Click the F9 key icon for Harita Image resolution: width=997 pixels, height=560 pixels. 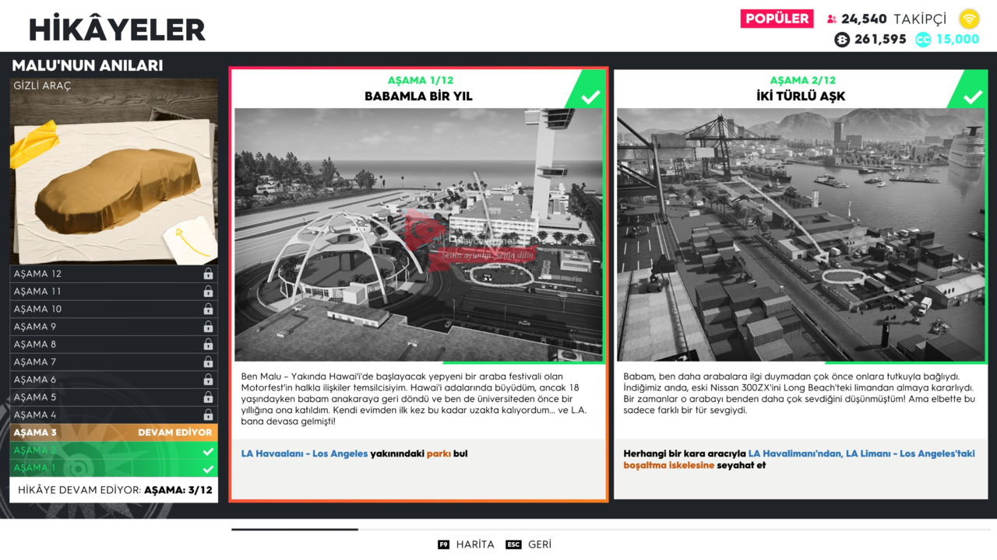[x=444, y=544]
